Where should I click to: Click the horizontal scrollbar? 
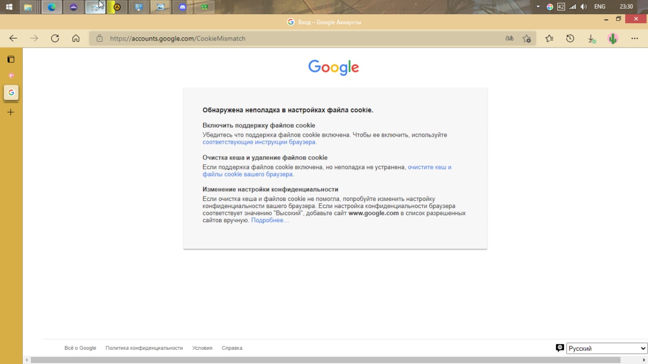point(325,360)
